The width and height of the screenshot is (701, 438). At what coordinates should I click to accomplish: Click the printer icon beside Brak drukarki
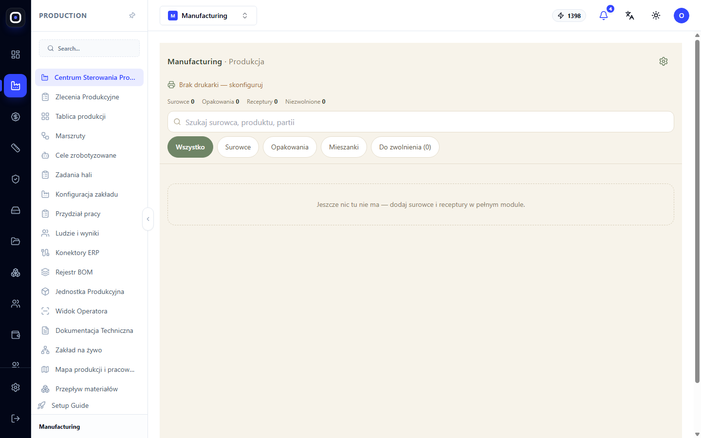171,85
